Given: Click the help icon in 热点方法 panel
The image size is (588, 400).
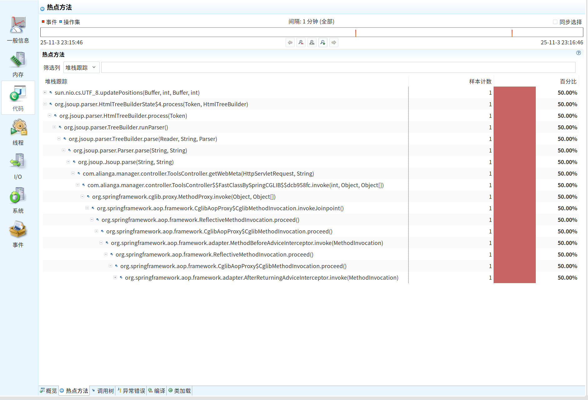Looking at the screenshot, I should [x=579, y=53].
